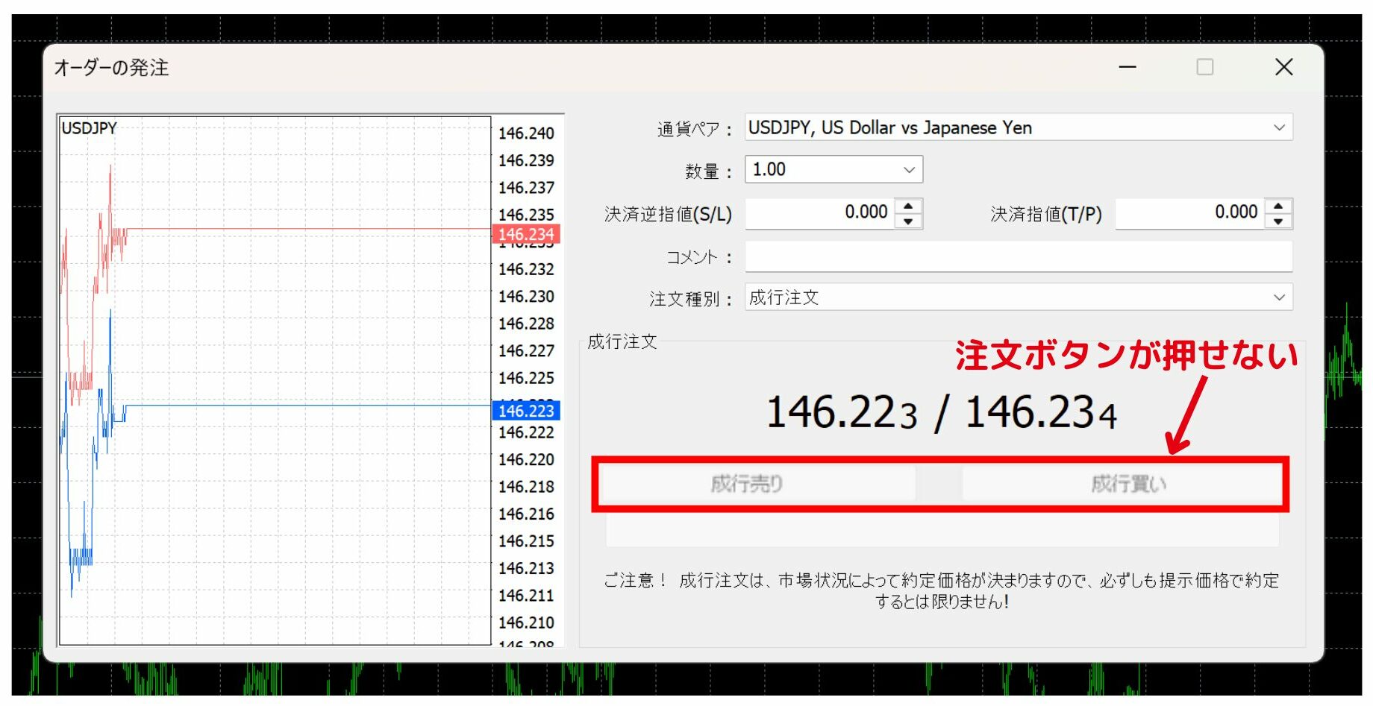Screen dimensions: 1373x706
Task: Click the red ask price label 146.234
Action: tap(526, 234)
